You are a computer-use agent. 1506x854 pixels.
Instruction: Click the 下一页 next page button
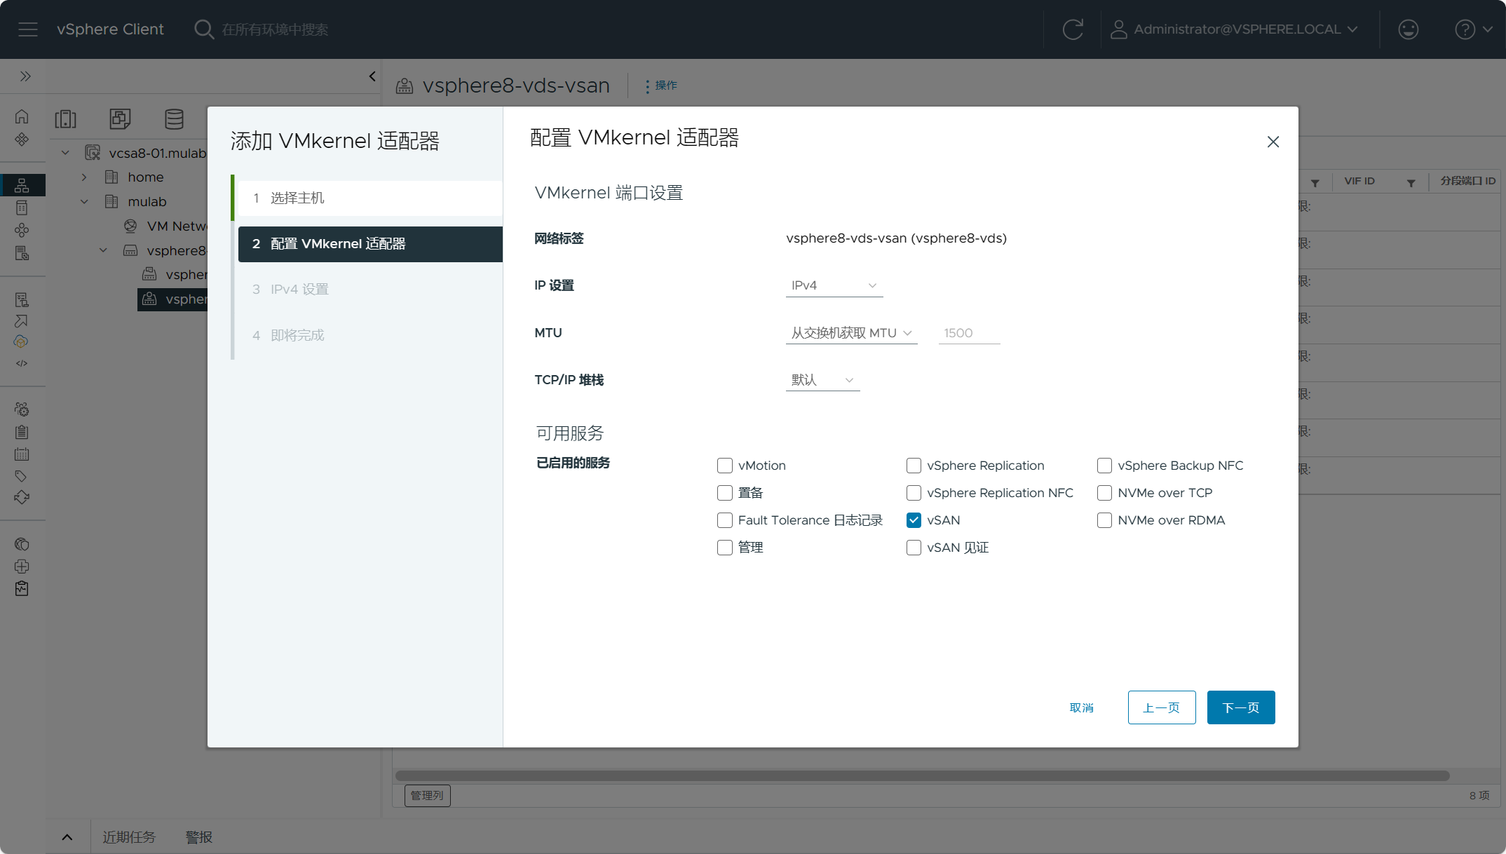(x=1241, y=708)
